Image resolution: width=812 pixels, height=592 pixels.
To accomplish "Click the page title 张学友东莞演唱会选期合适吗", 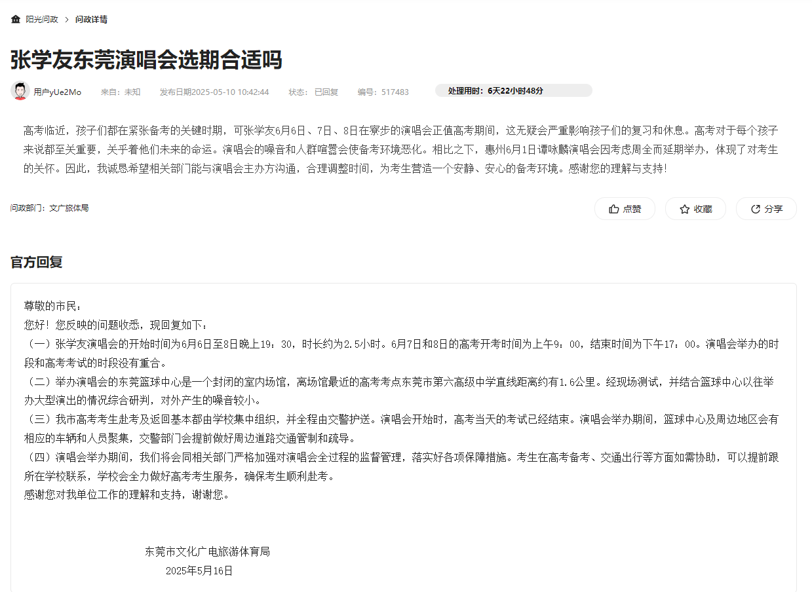I will [x=146, y=60].
